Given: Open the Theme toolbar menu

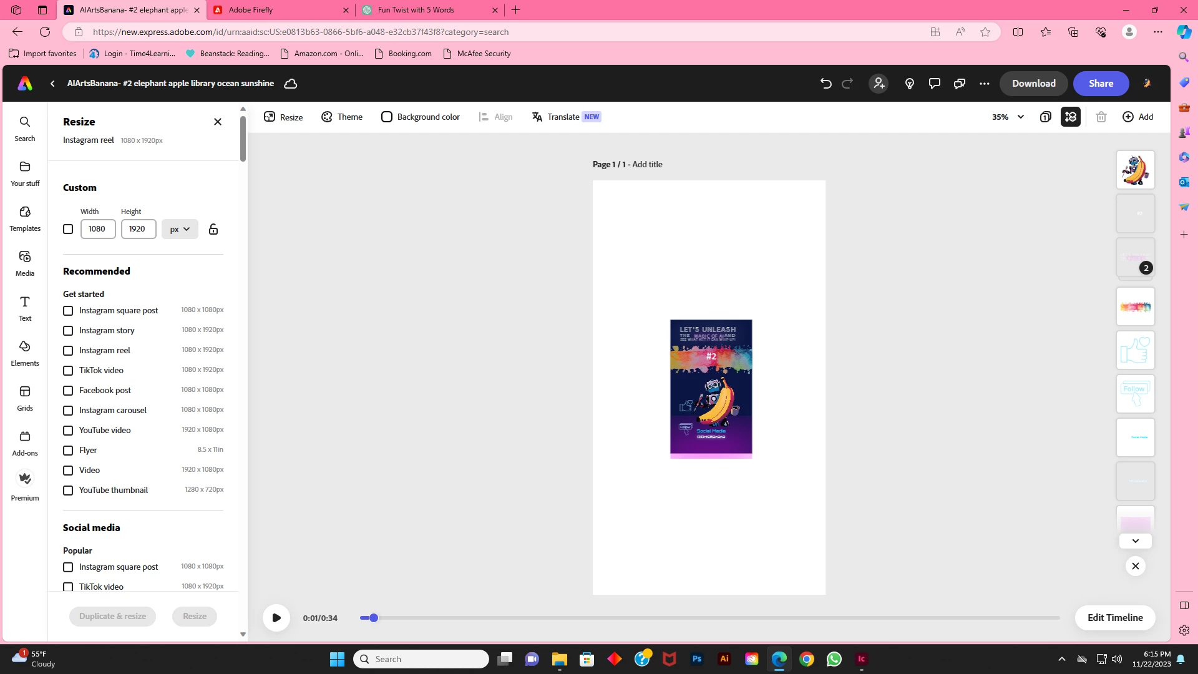Looking at the screenshot, I should click(x=342, y=117).
